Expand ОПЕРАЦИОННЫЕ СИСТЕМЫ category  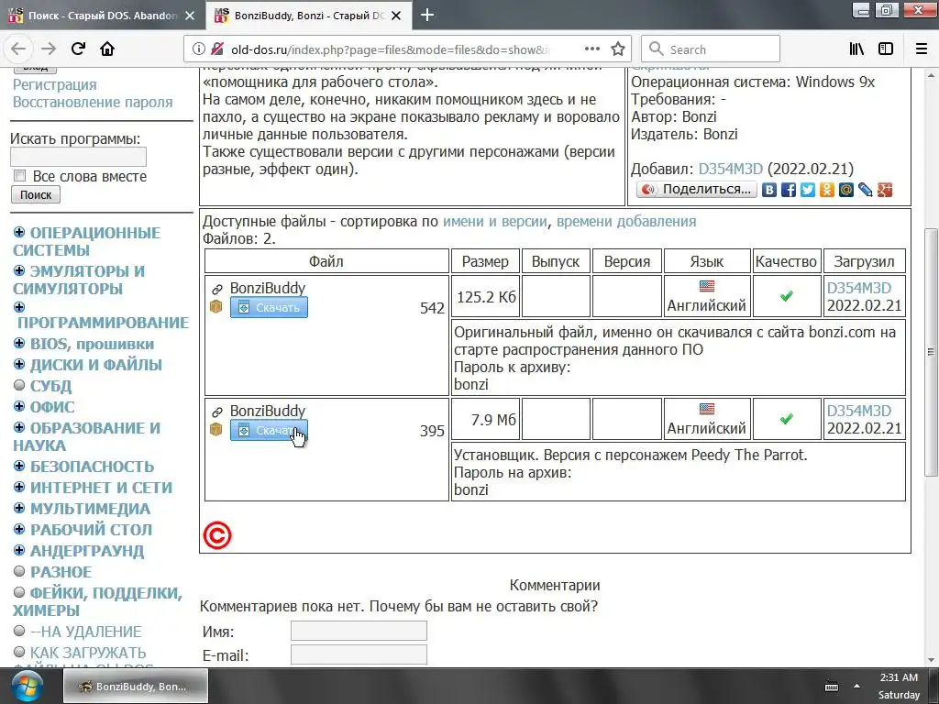19,232
